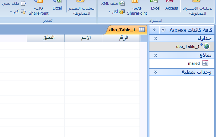Click the globe linked-table icon beside dbo_Table_1
The width and height of the screenshot is (216, 137).
pos(206,46)
